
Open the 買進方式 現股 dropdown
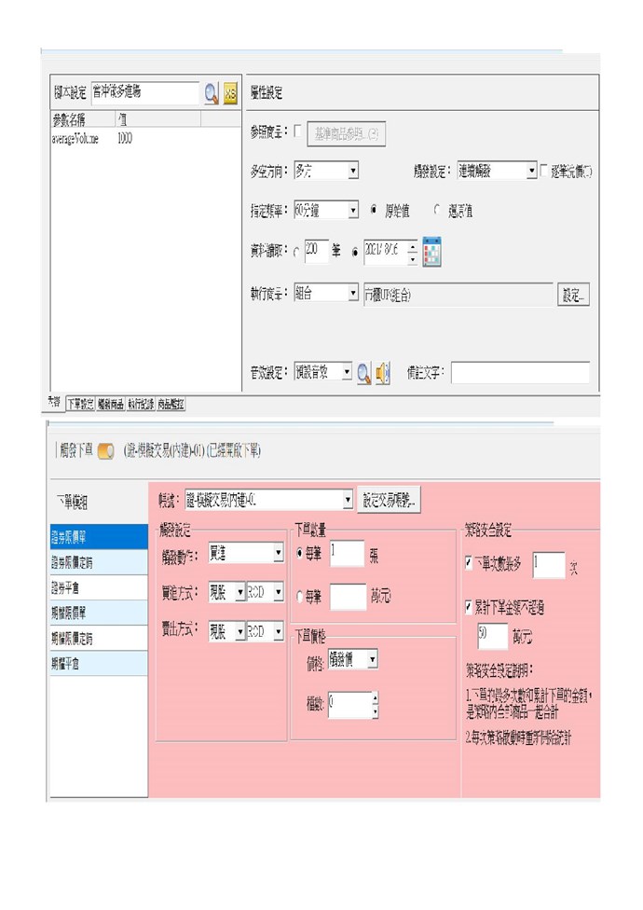click(226, 592)
